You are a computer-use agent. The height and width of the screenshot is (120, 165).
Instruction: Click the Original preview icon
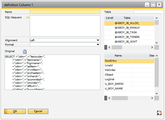(25, 51)
